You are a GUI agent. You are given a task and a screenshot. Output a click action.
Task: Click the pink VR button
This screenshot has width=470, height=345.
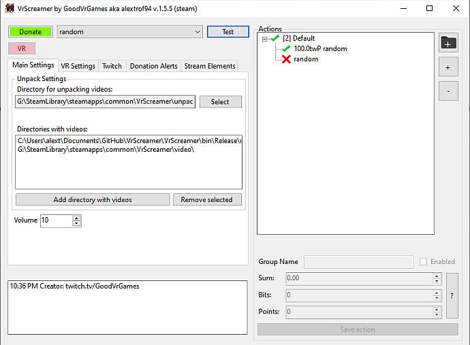pyautogui.click(x=22, y=48)
